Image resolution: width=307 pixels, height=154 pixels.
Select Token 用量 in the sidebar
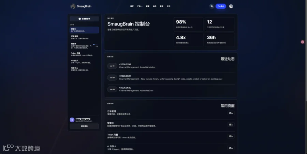coord(84,54)
